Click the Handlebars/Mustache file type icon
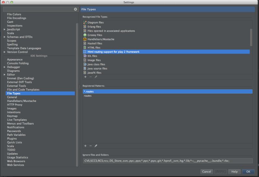 (x=85, y=39)
